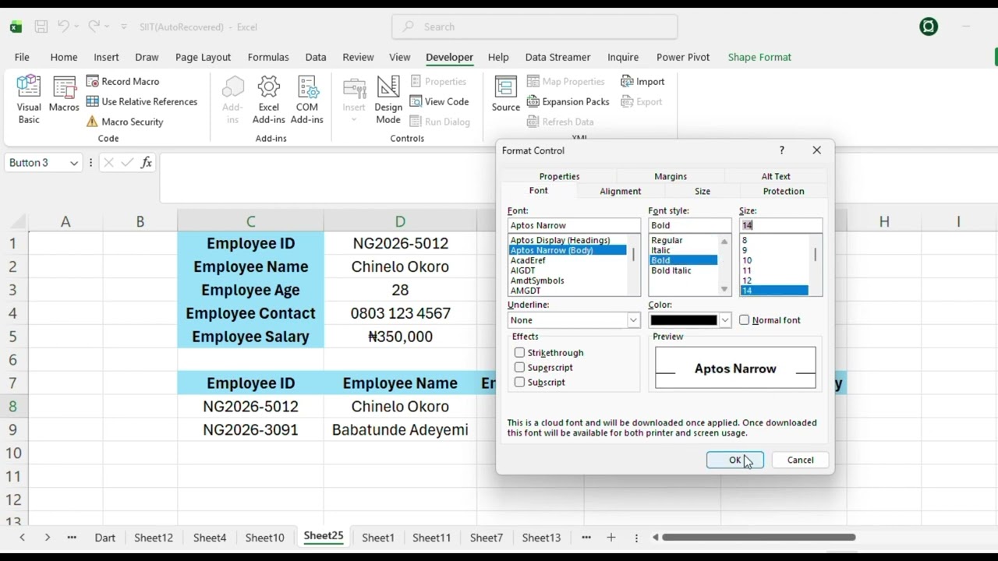998x561 pixels.
Task: Toggle Design Mode
Action: point(388,100)
